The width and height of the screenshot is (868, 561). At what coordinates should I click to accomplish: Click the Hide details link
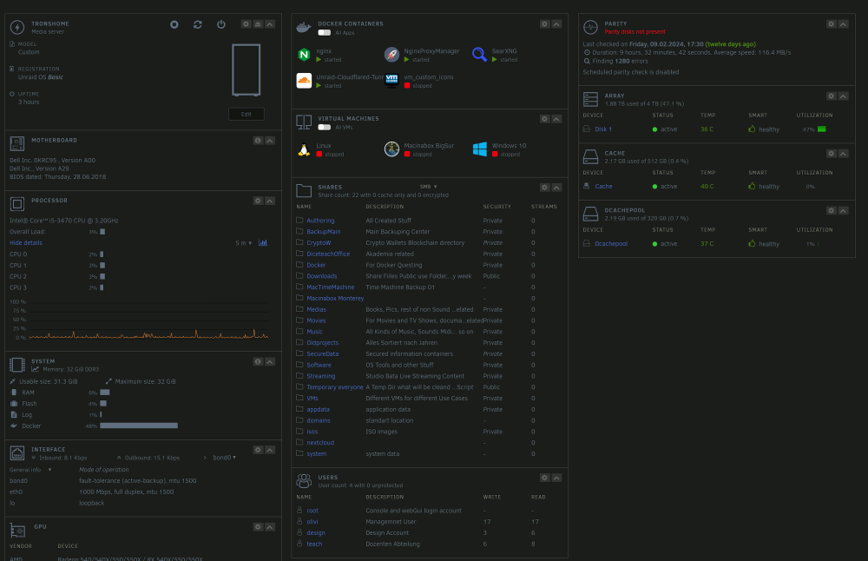(25, 242)
